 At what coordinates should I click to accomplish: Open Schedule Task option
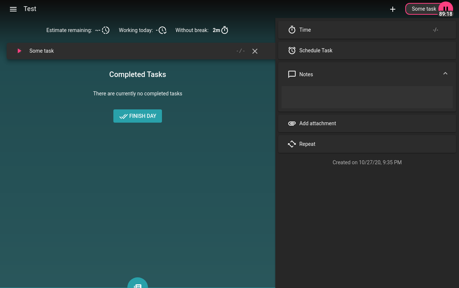point(367,50)
